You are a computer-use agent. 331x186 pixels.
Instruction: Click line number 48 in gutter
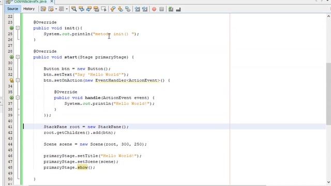click(x=10, y=167)
